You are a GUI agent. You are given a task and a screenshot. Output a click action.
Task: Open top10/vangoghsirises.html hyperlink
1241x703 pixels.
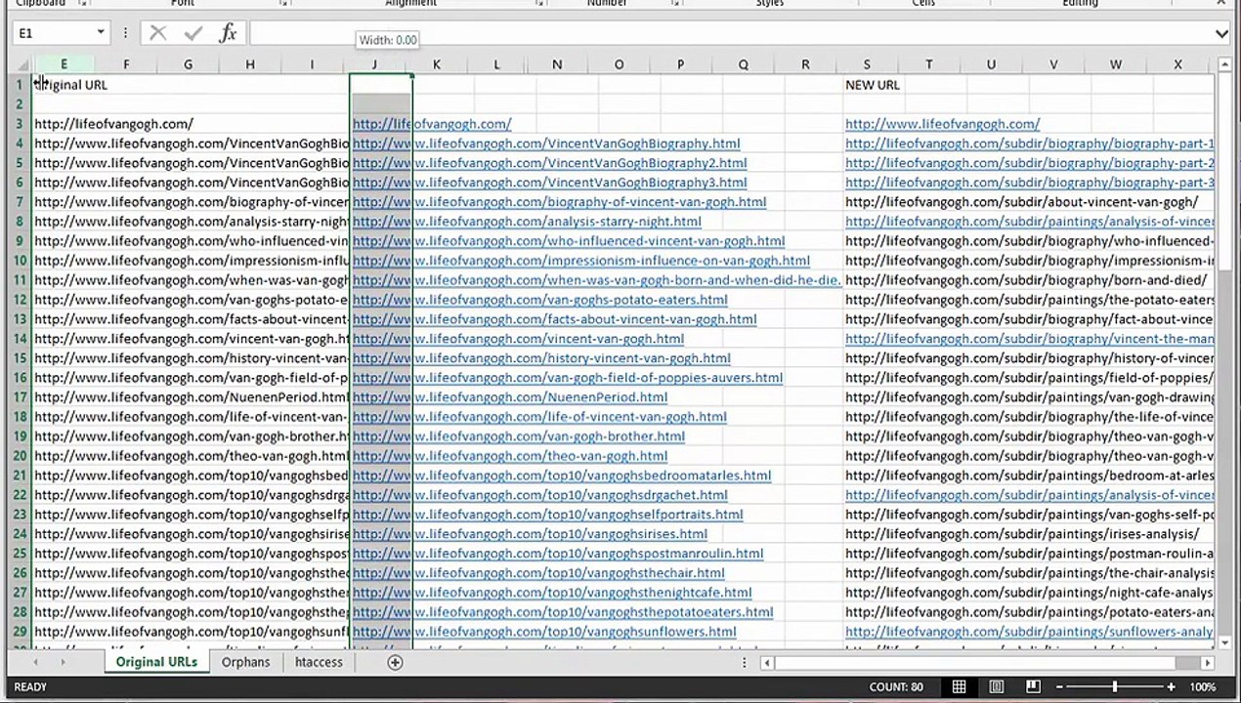click(530, 534)
